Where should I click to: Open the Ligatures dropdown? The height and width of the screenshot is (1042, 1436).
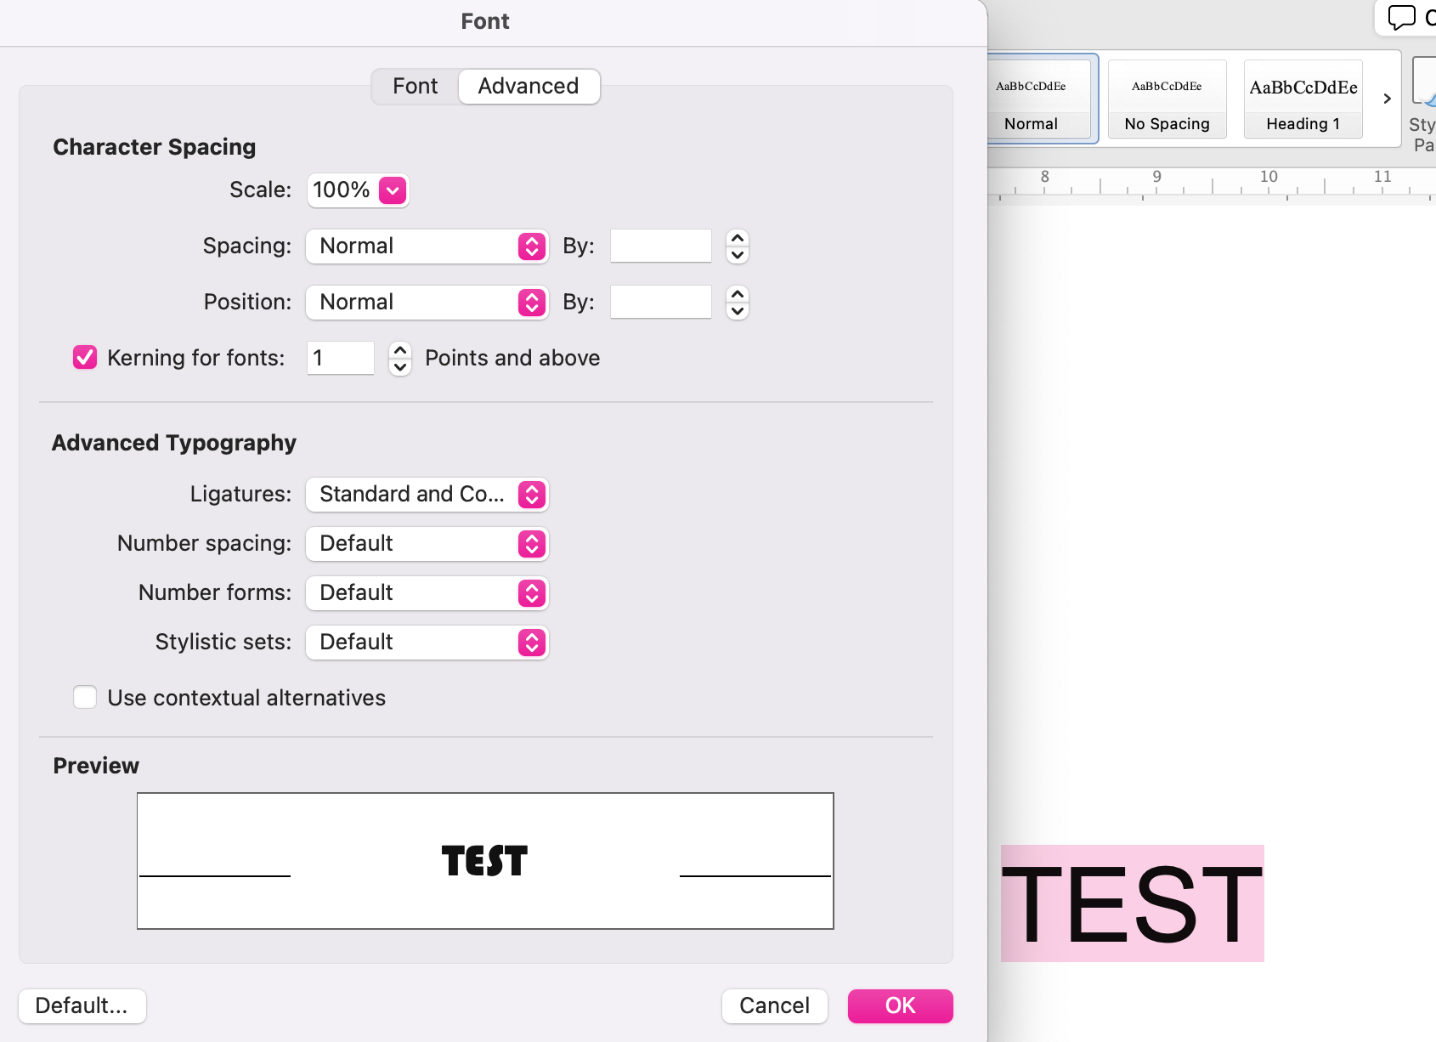click(x=531, y=495)
